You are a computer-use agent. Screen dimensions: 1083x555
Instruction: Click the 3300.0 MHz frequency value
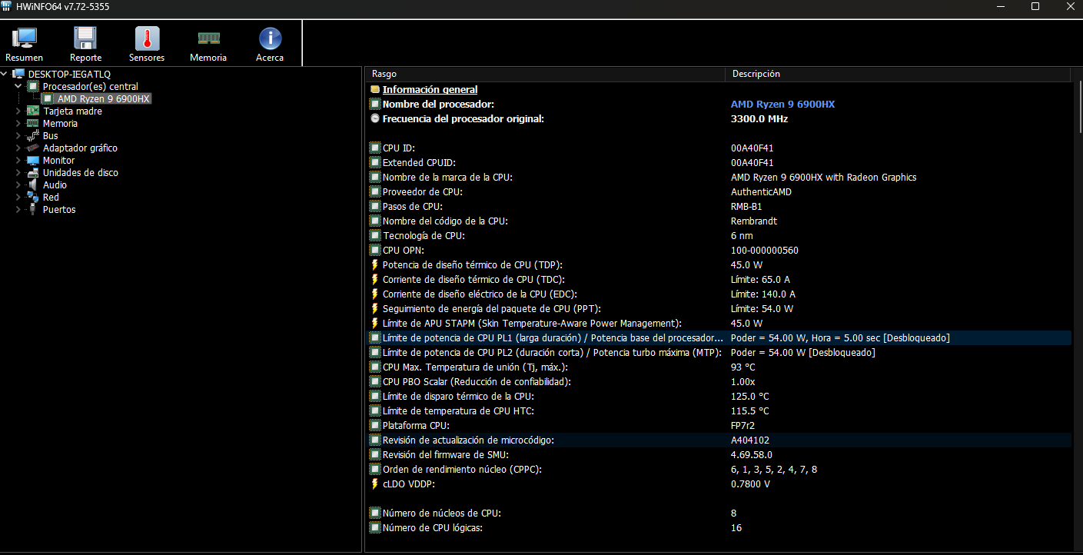[759, 118]
